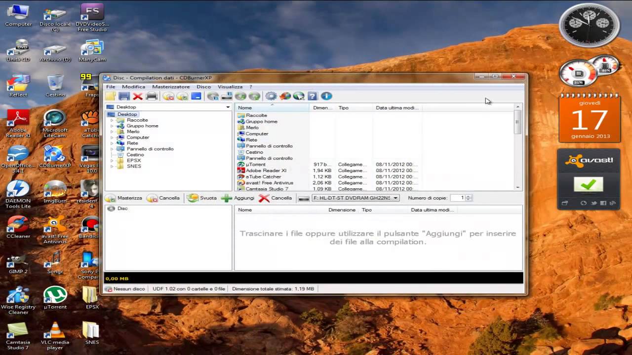Select Cestino in the folder tree
The width and height of the screenshot is (632, 355).
[x=130, y=155]
